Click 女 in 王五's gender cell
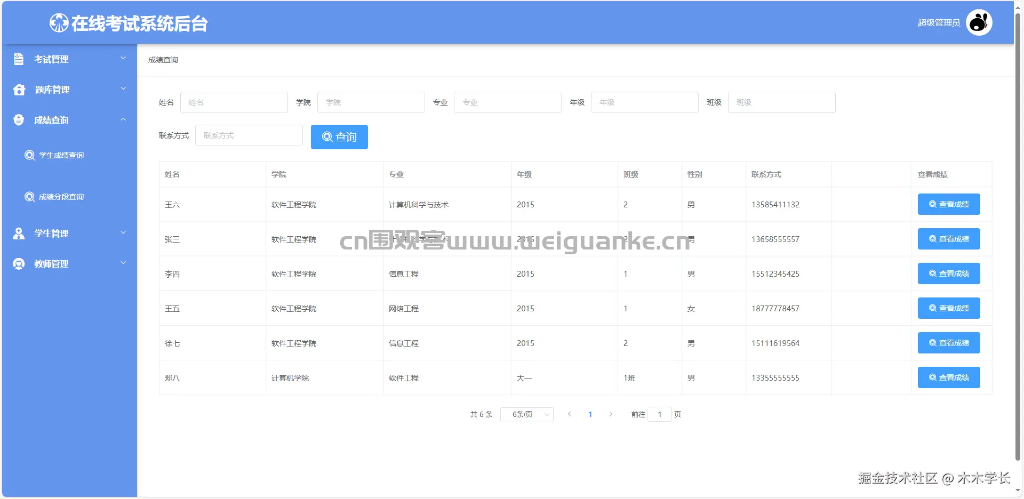The width and height of the screenshot is (1024, 499). [691, 309]
